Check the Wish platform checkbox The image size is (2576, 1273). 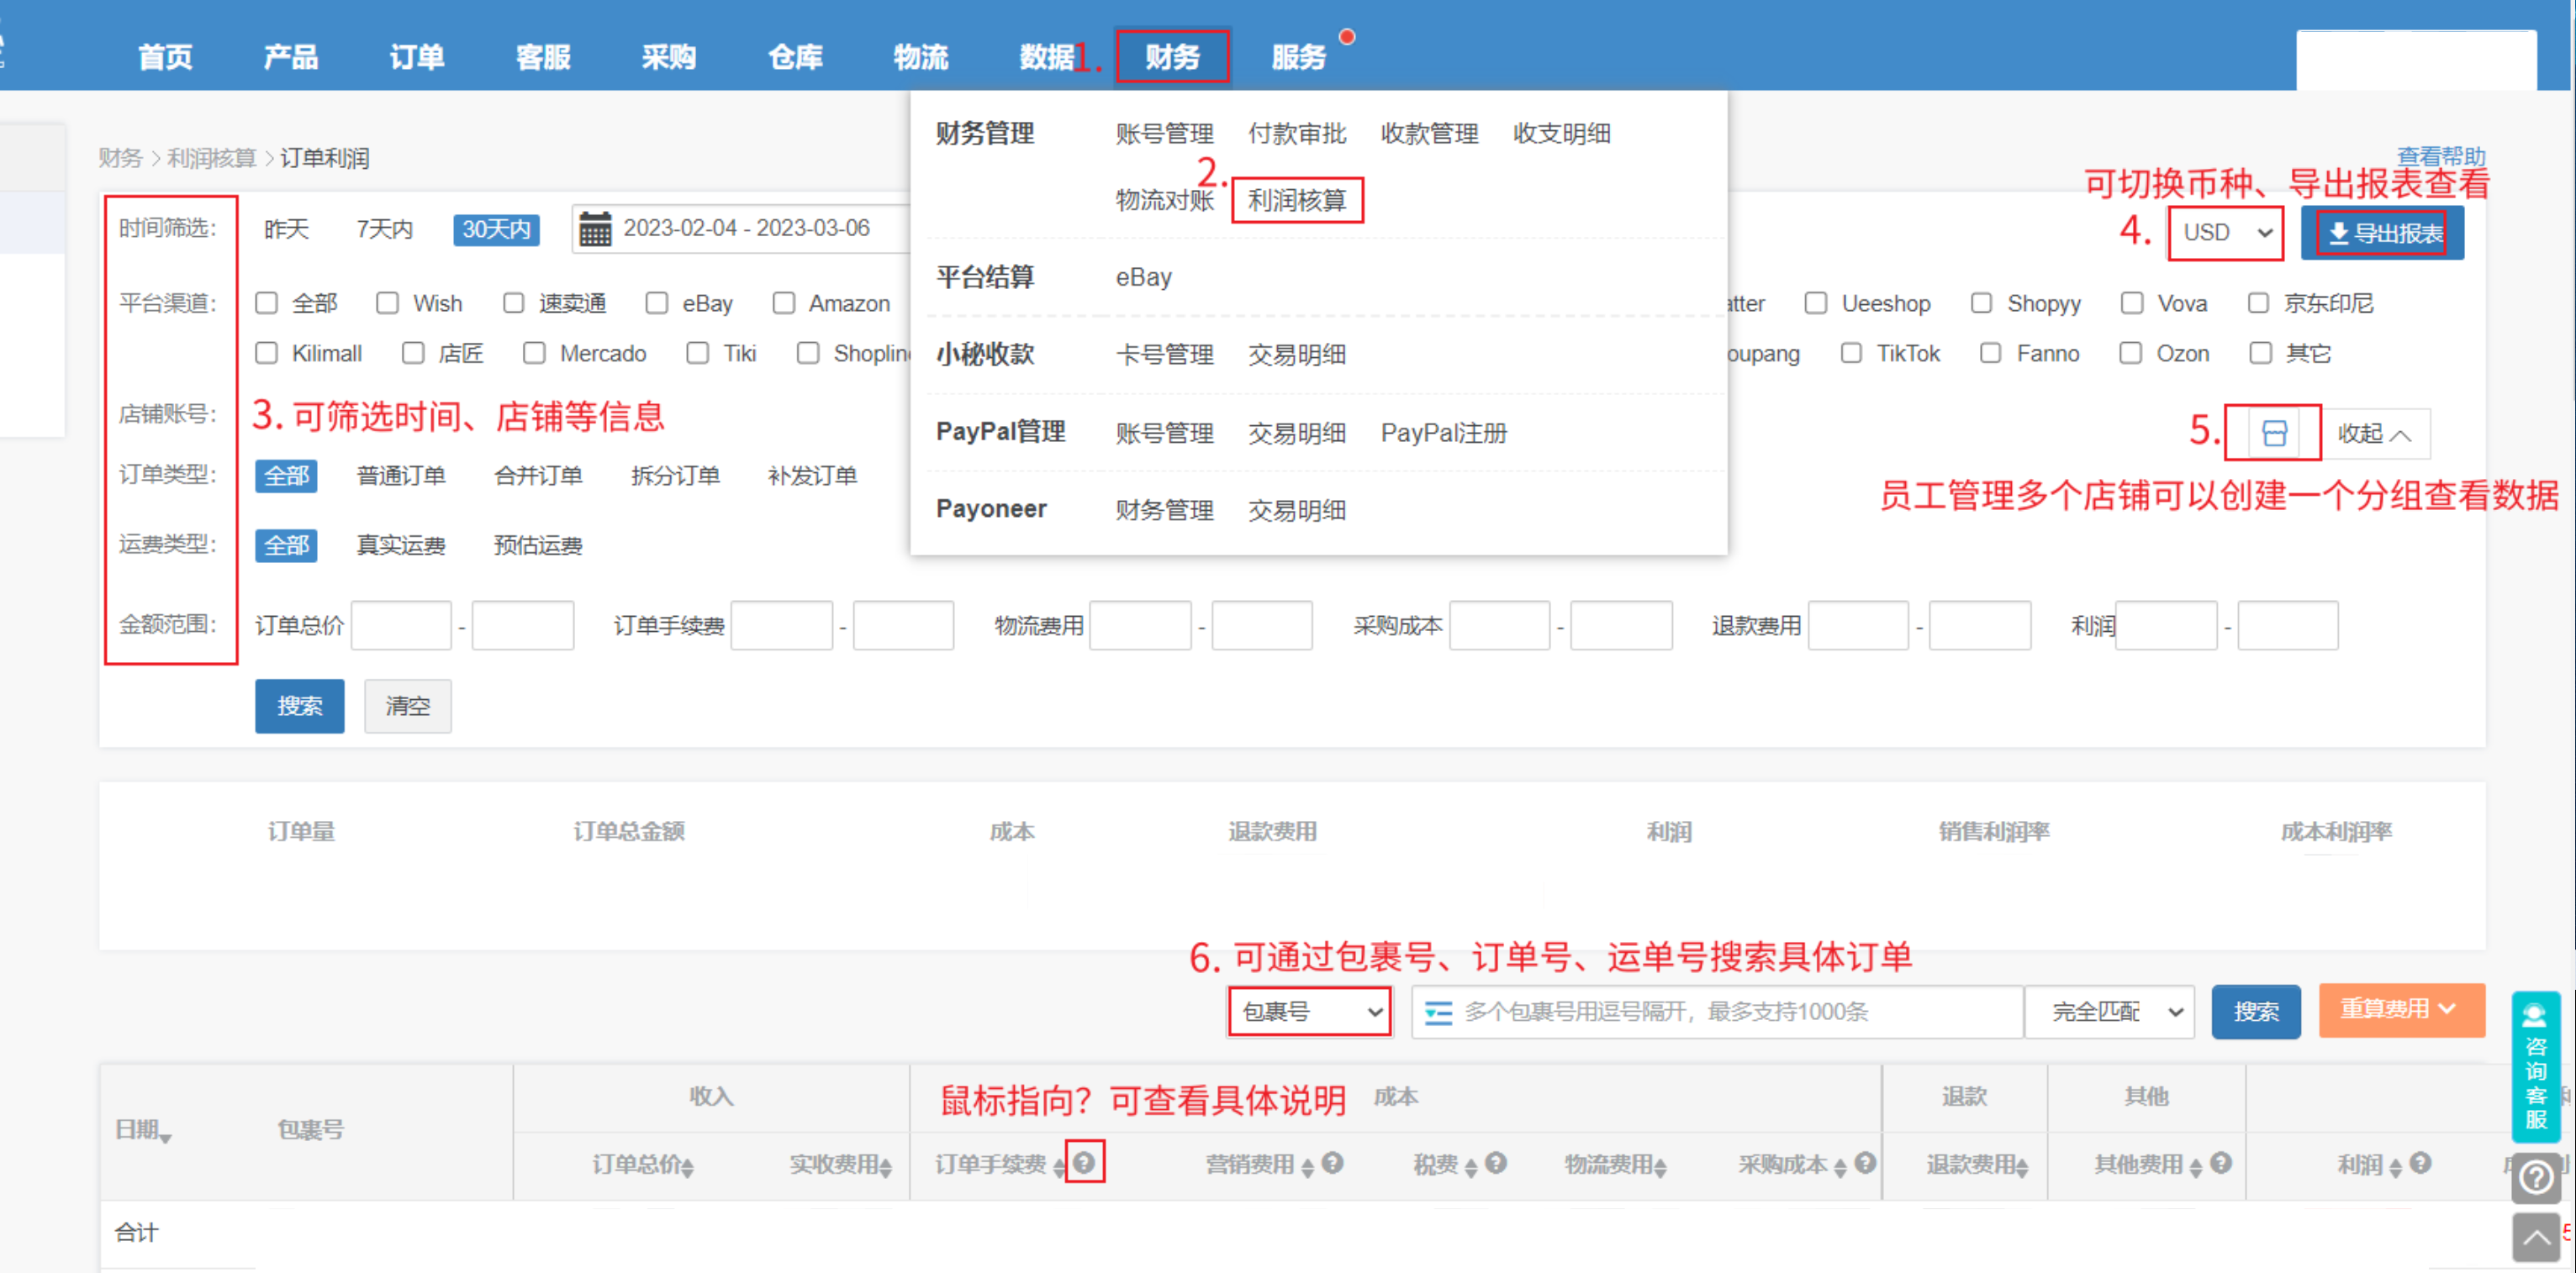pyautogui.click(x=388, y=302)
